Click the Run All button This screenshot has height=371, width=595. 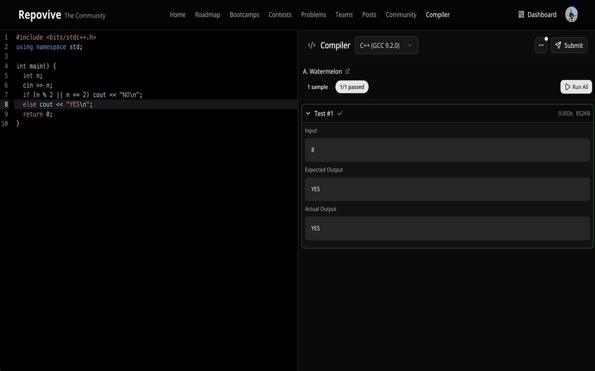click(576, 87)
